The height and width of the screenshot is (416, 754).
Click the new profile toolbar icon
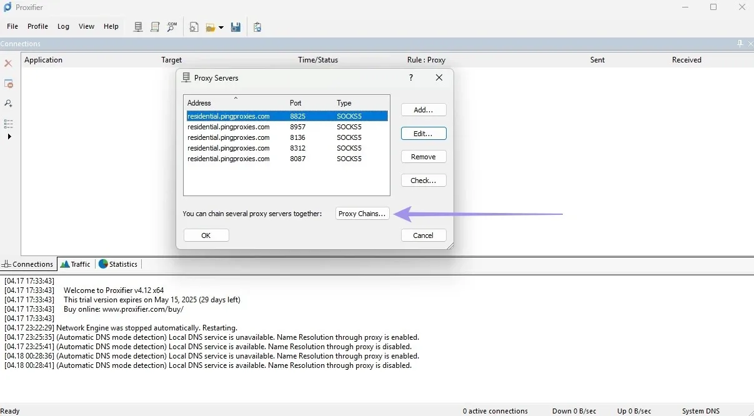(194, 27)
